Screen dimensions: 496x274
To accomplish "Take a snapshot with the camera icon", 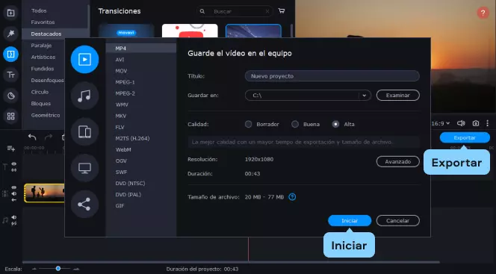I will (x=475, y=123).
